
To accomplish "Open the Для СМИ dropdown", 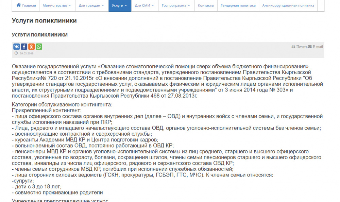I will pyautogui.click(x=144, y=6).
